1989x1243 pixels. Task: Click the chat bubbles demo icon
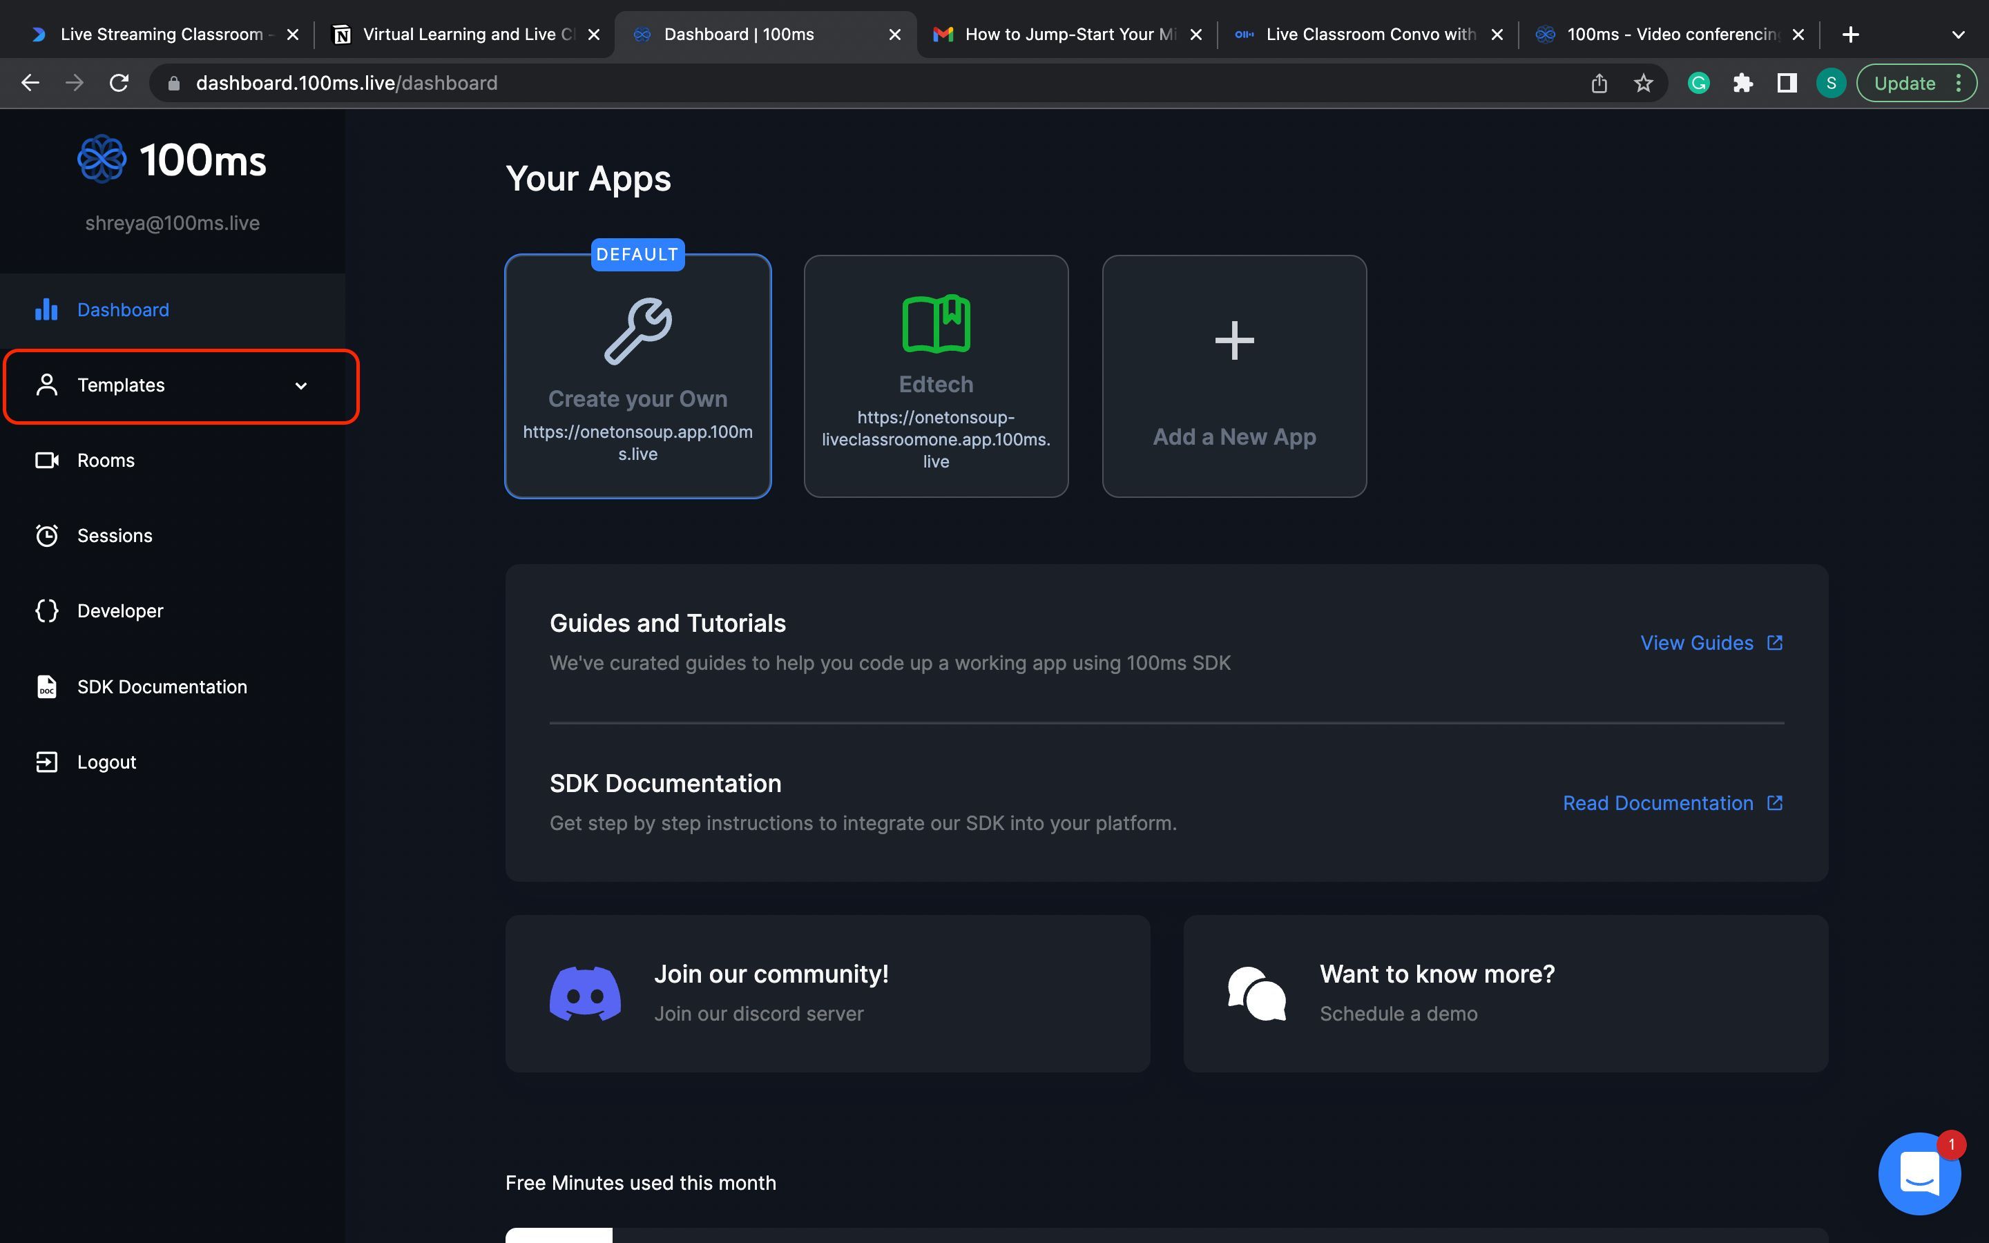(1257, 993)
